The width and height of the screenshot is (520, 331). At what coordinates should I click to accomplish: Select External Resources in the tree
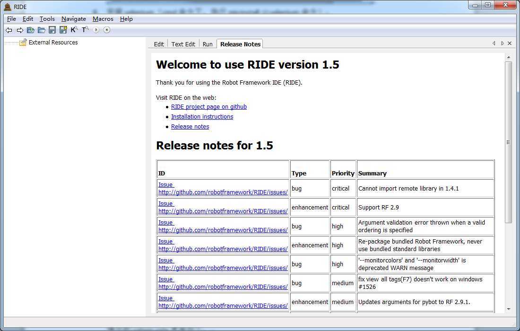(x=53, y=43)
